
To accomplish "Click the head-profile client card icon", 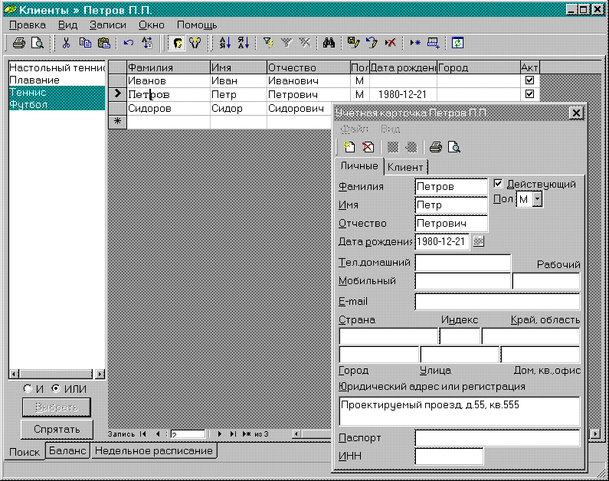I will pyautogui.click(x=178, y=43).
